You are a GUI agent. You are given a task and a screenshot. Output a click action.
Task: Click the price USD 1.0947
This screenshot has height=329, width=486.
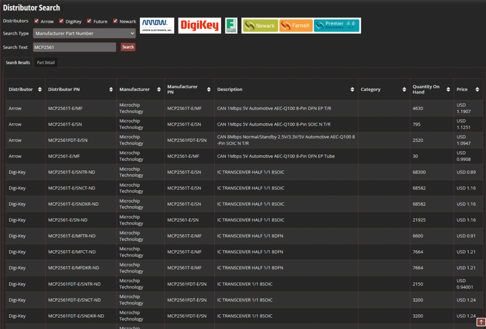pos(464,140)
